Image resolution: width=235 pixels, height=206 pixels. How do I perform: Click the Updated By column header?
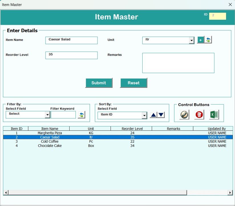(213, 128)
